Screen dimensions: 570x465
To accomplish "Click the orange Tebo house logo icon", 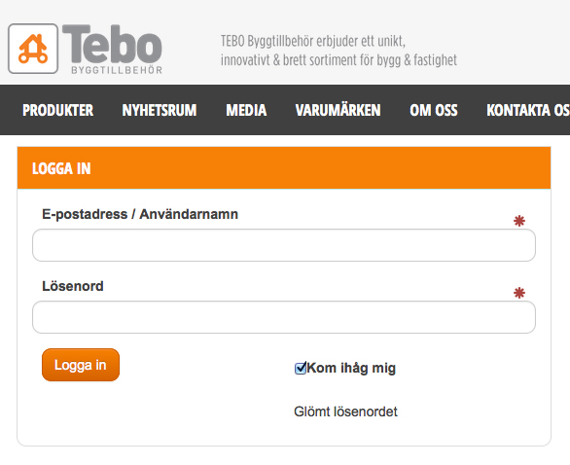I will [33, 49].
